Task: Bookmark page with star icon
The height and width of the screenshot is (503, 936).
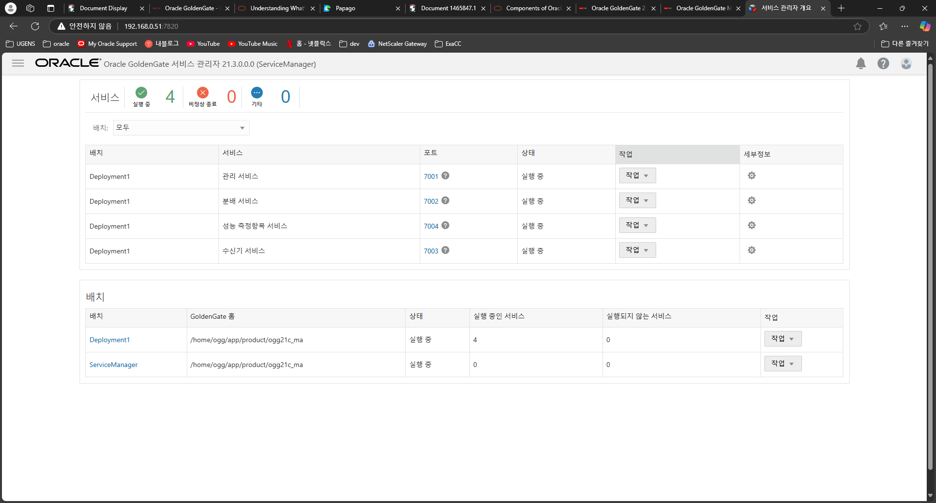Action: pos(858,26)
